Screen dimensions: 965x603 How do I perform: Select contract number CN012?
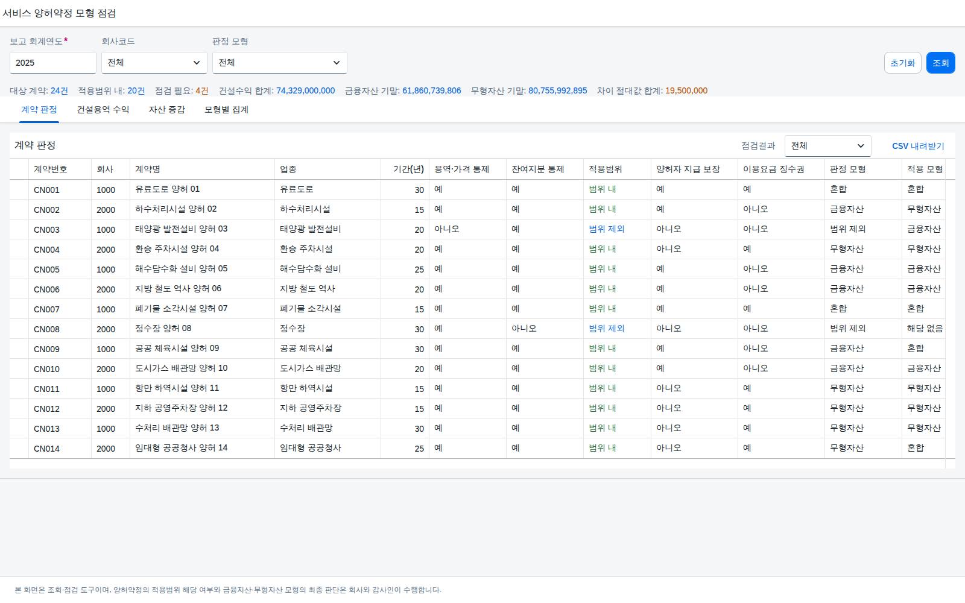coord(46,409)
